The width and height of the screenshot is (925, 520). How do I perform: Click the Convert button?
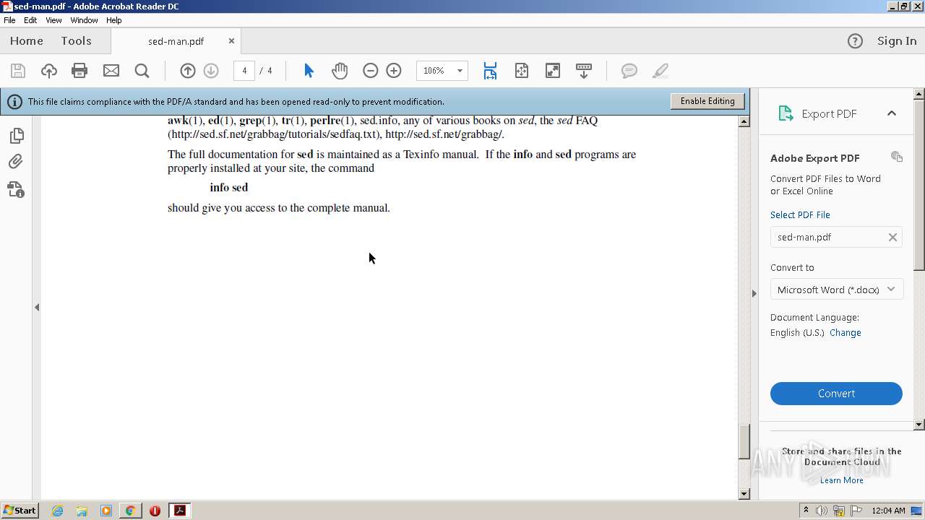tap(836, 394)
